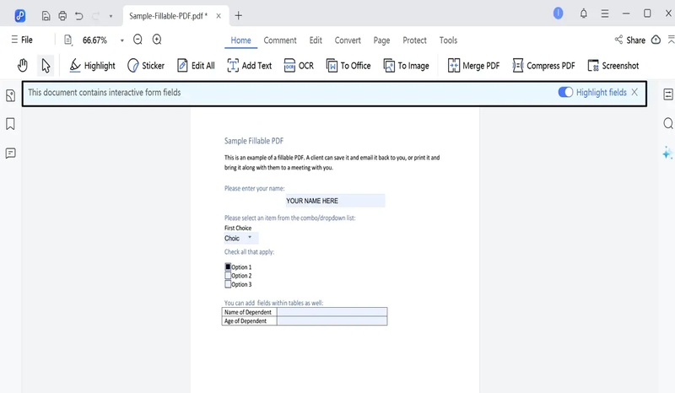
Task: Uncheck the Option 1 checkbox
Action: coord(228,266)
